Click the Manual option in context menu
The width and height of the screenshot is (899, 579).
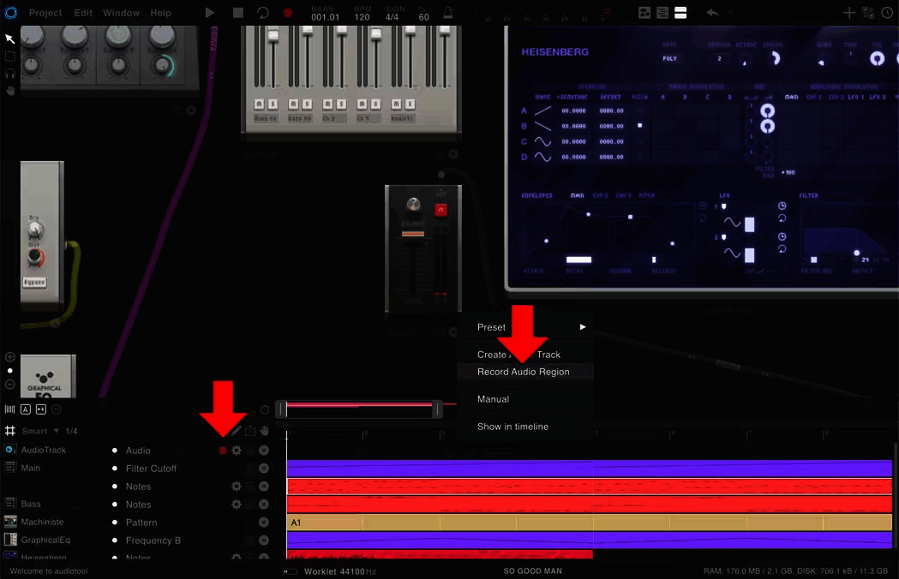[x=493, y=399]
